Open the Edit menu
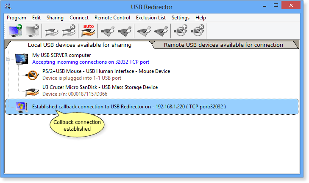309x183 pixels. 36,18
